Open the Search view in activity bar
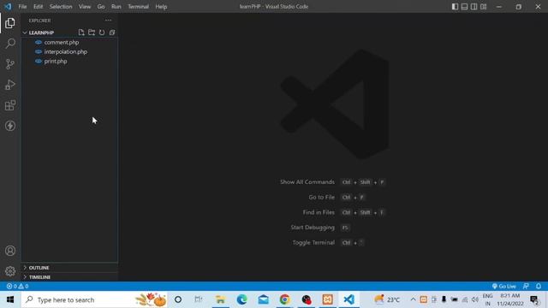The height and width of the screenshot is (308, 548). click(10, 44)
